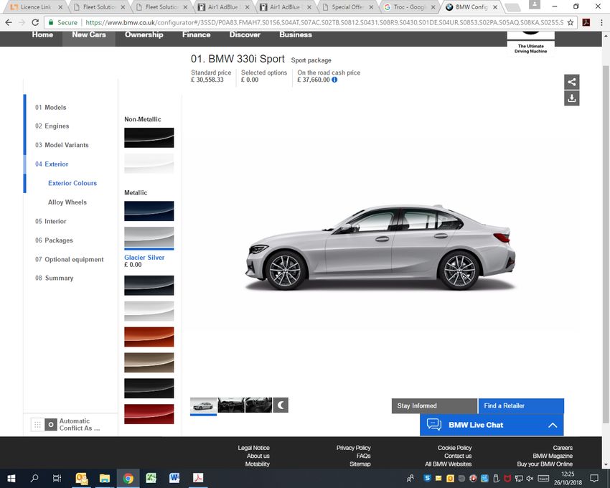Open Excel from the taskbar
The image size is (610, 488).
pyautogui.click(x=151, y=478)
